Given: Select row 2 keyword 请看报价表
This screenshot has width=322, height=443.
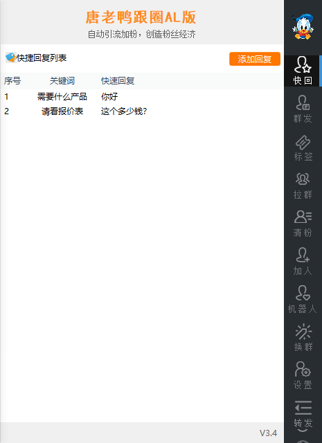Looking at the screenshot, I should (62, 111).
